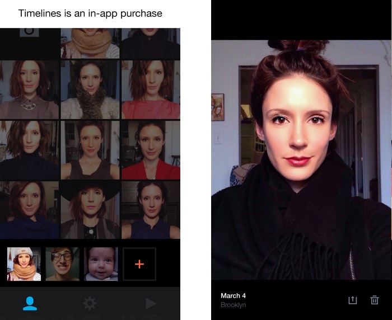
Task: Tap the large March 4 selfie photo
Action: point(301,160)
